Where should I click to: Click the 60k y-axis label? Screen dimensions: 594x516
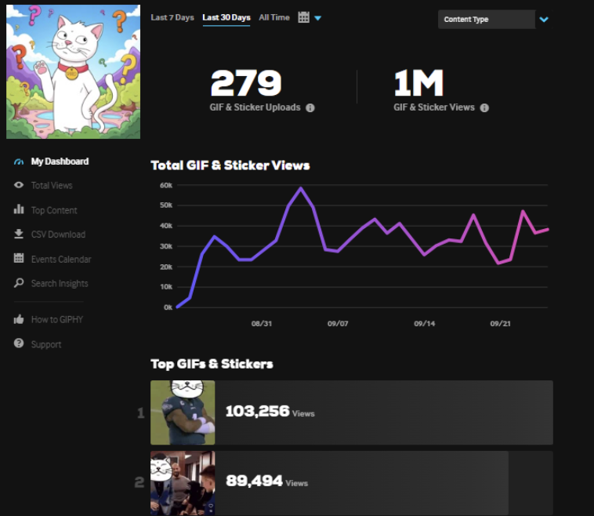click(166, 185)
